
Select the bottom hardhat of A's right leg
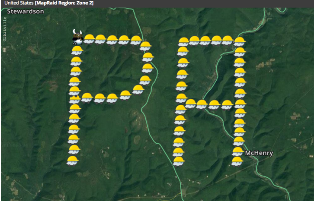pos(237,161)
